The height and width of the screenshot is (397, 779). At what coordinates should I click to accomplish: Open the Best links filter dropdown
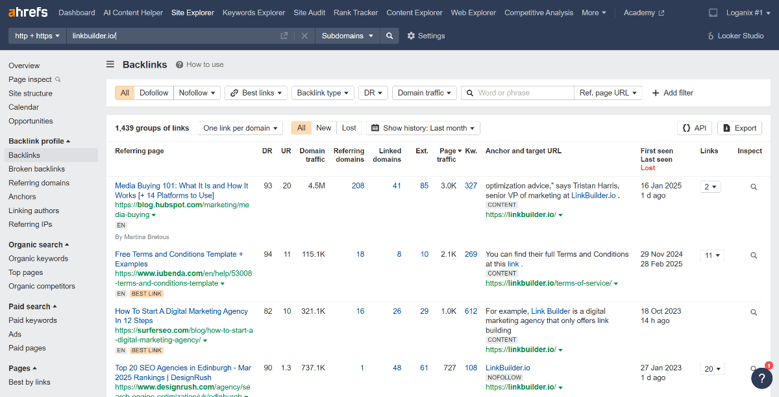[x=256, y=93]
